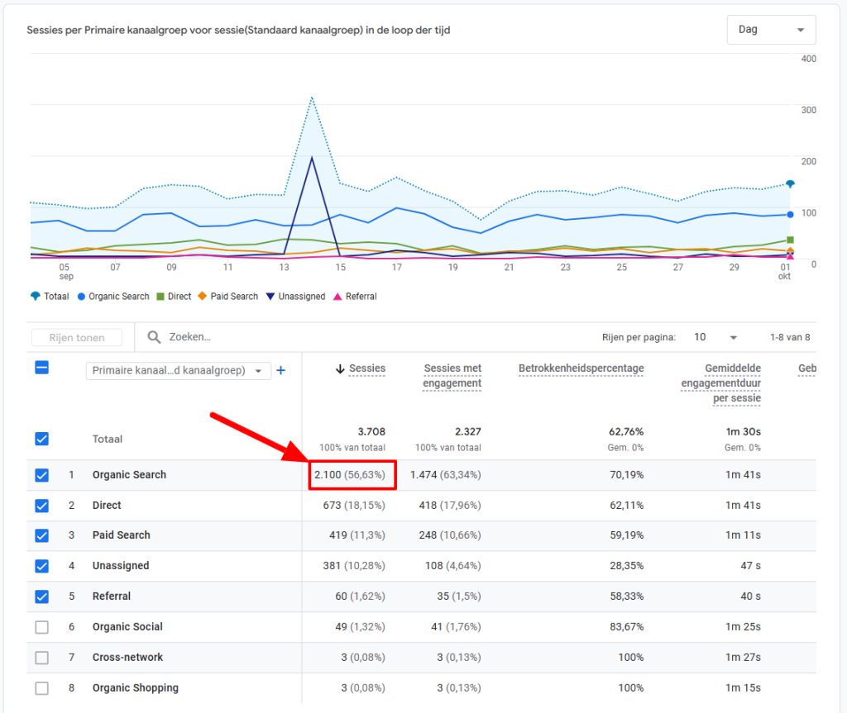Screen dimensions: 847x713
Task: Click the Direct green legend square
Action: point(160,297)
